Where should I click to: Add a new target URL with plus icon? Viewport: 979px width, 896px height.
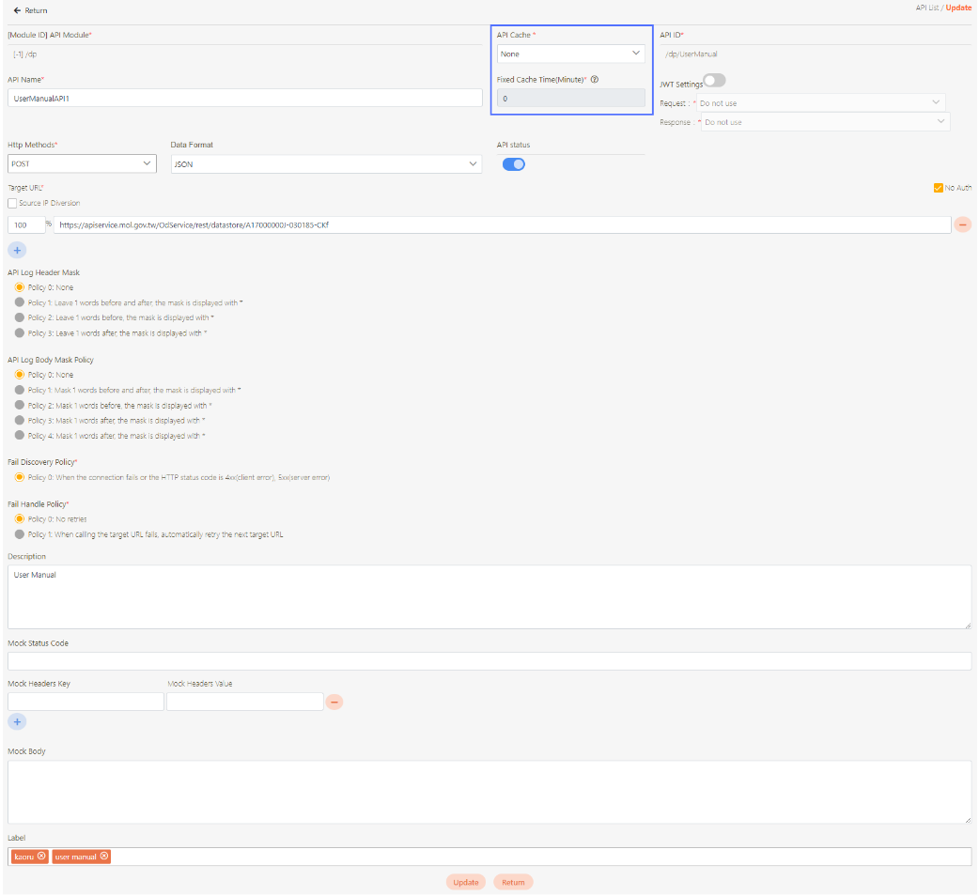click(17, 250)
